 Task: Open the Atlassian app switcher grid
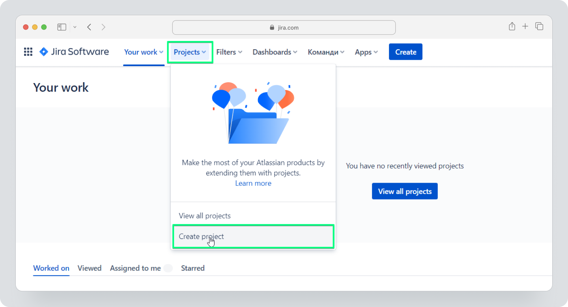coord(28,52)
